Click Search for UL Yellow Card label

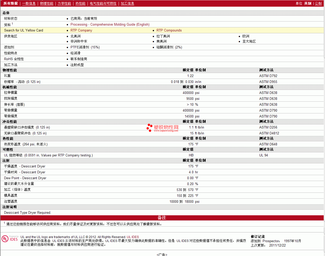point(24,30)
